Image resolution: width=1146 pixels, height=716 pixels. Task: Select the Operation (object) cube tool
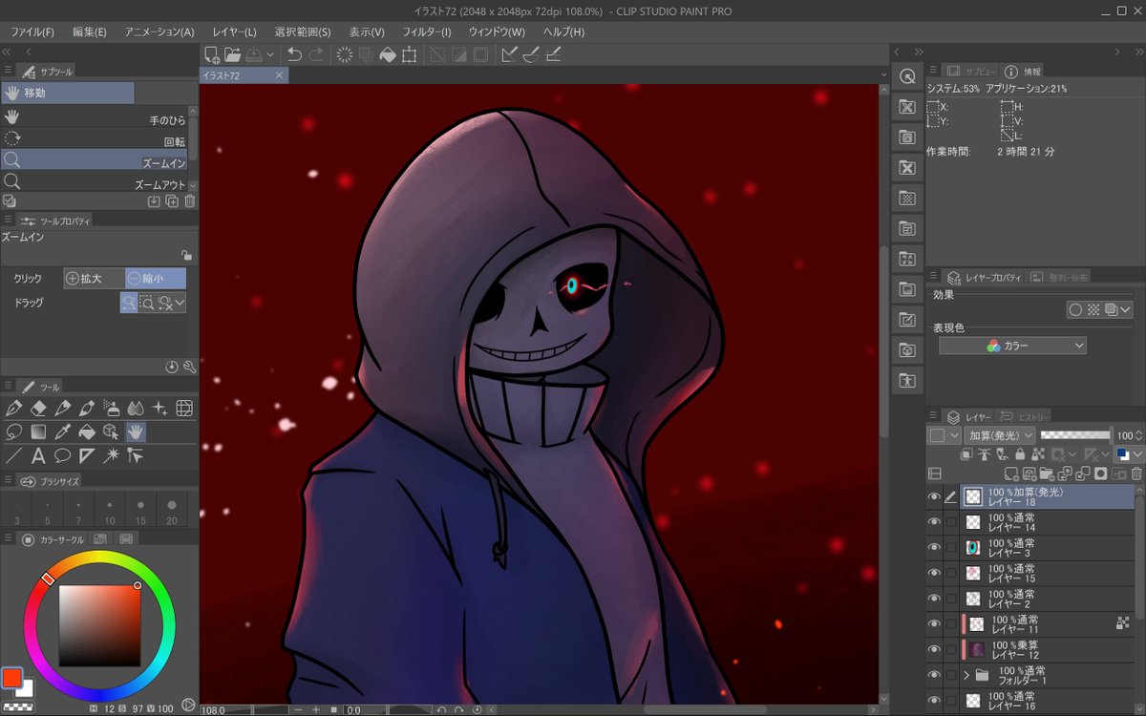112,432
